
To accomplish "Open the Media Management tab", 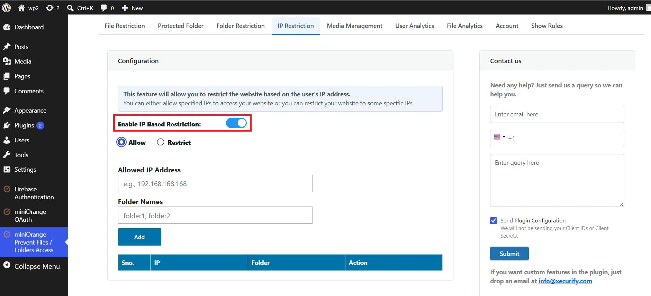I will coord(354,26).
